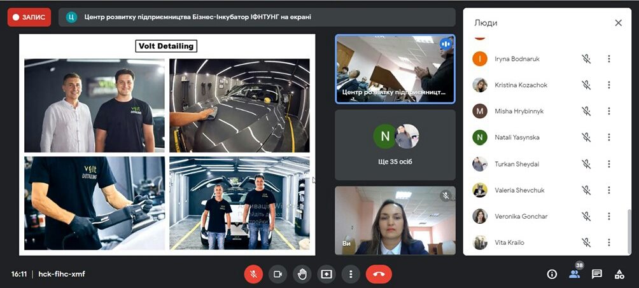This screenshot has width=639, height=288.
Task: Click Iryna Bodnaruk's muted microphone icon
Action: (586, 58)
